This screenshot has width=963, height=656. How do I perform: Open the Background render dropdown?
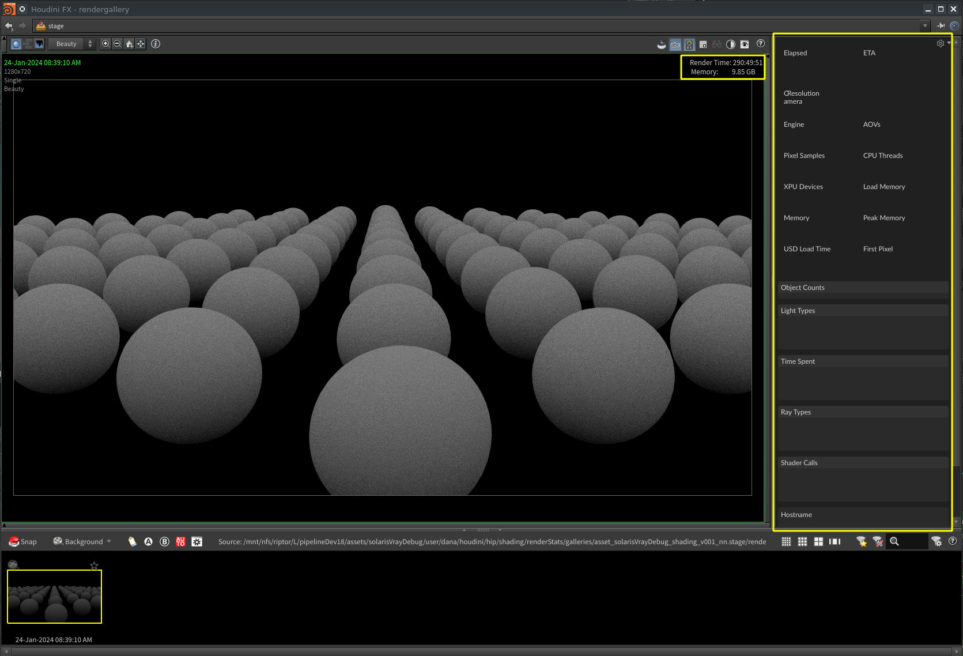tap(82, 541)
